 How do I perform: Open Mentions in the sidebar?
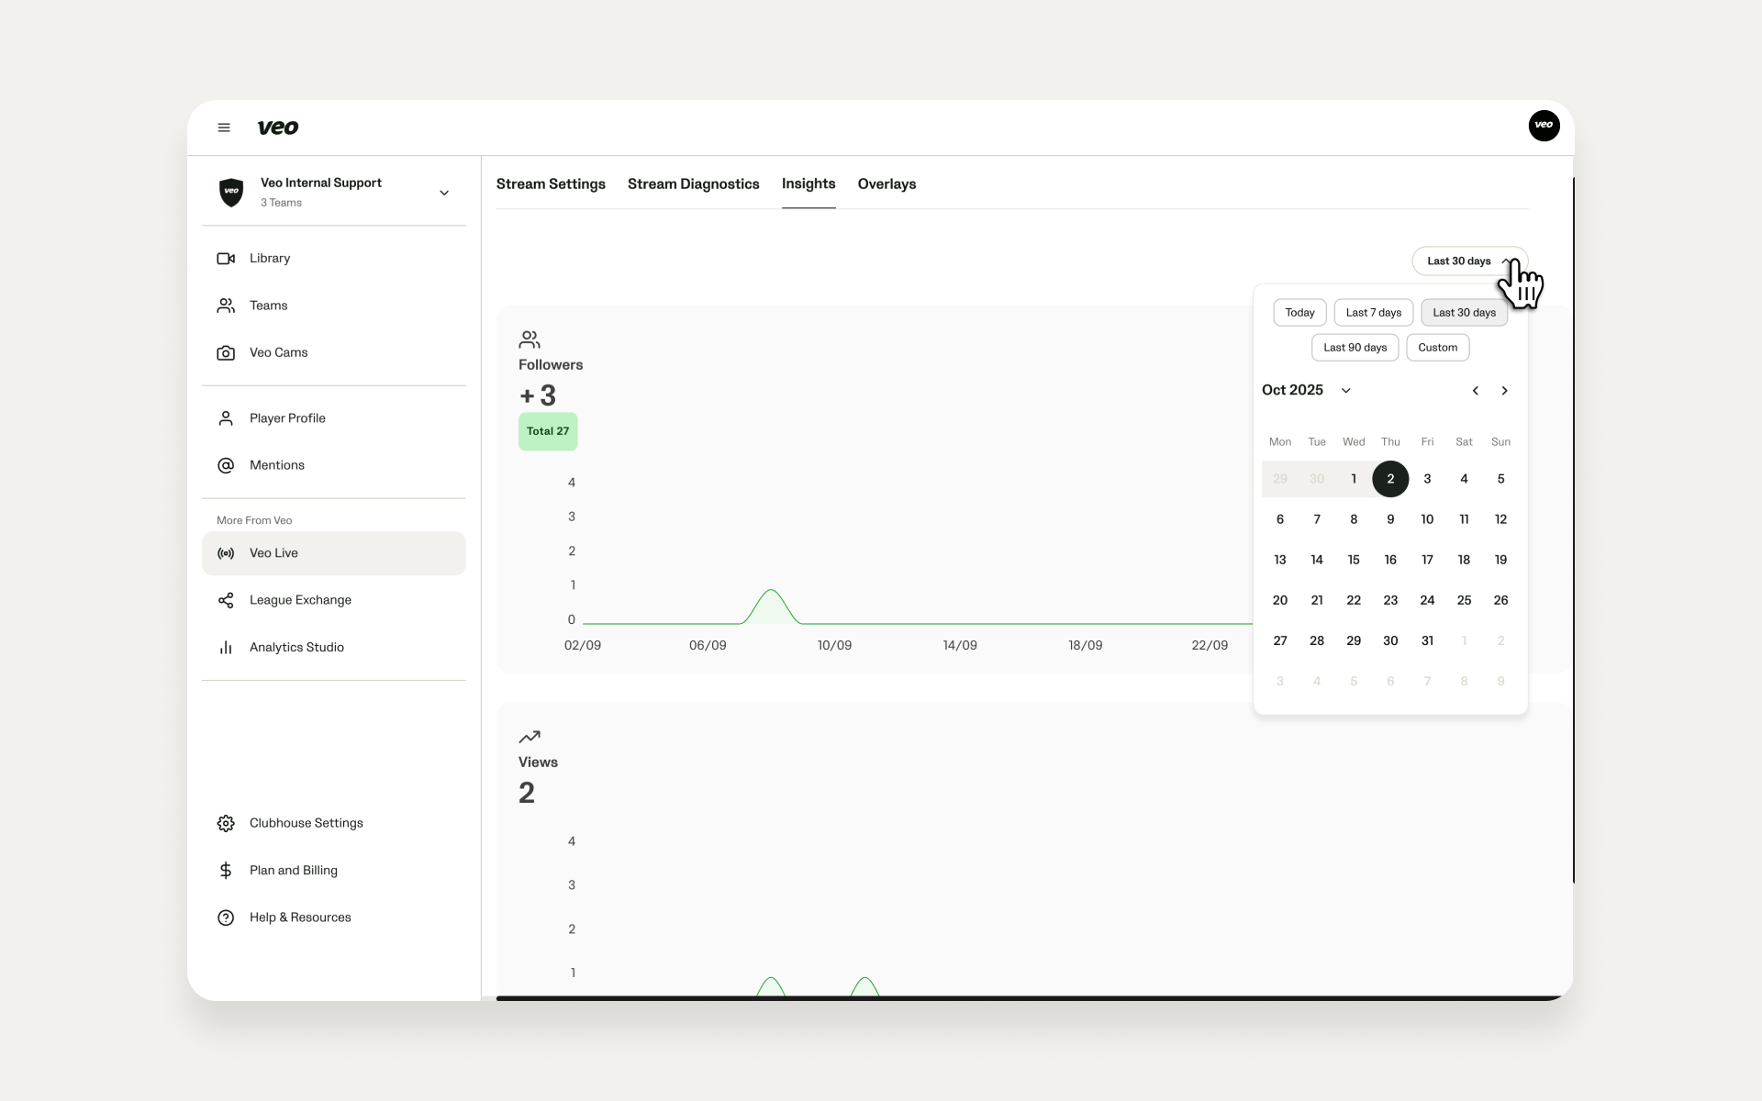pyautogui.click(x=334, y=465)
